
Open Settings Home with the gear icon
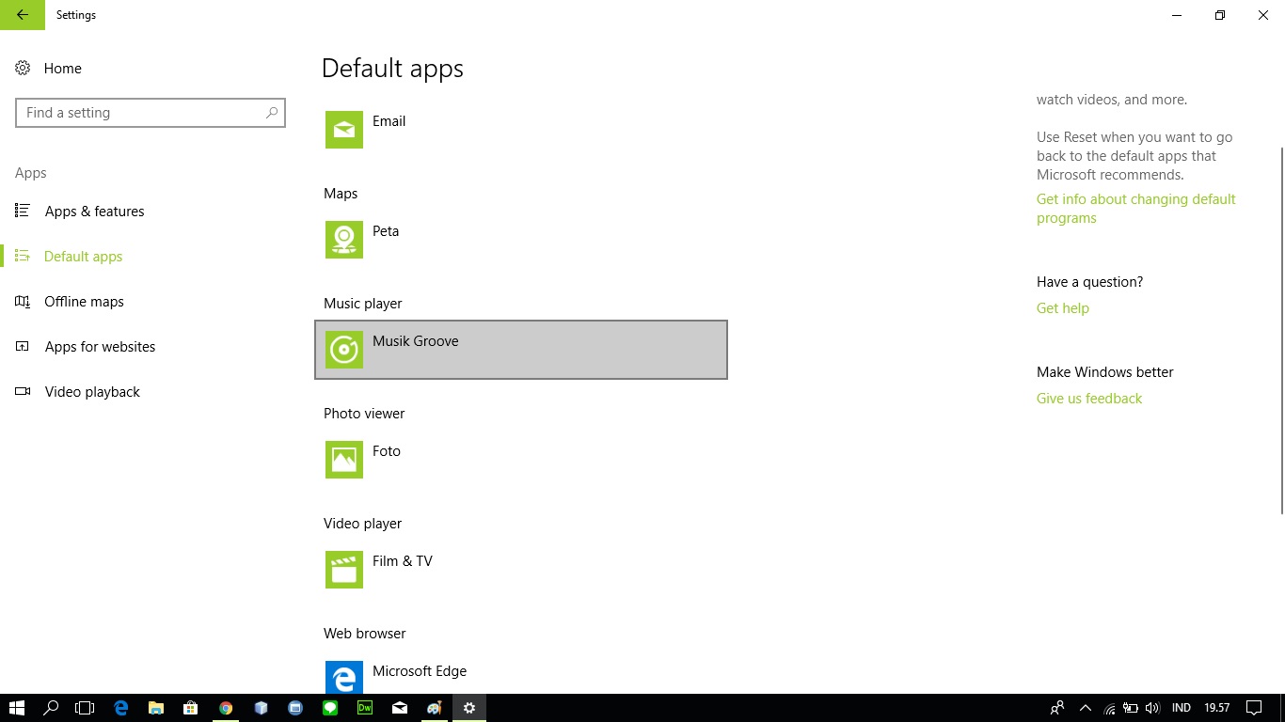click(23, 69)
